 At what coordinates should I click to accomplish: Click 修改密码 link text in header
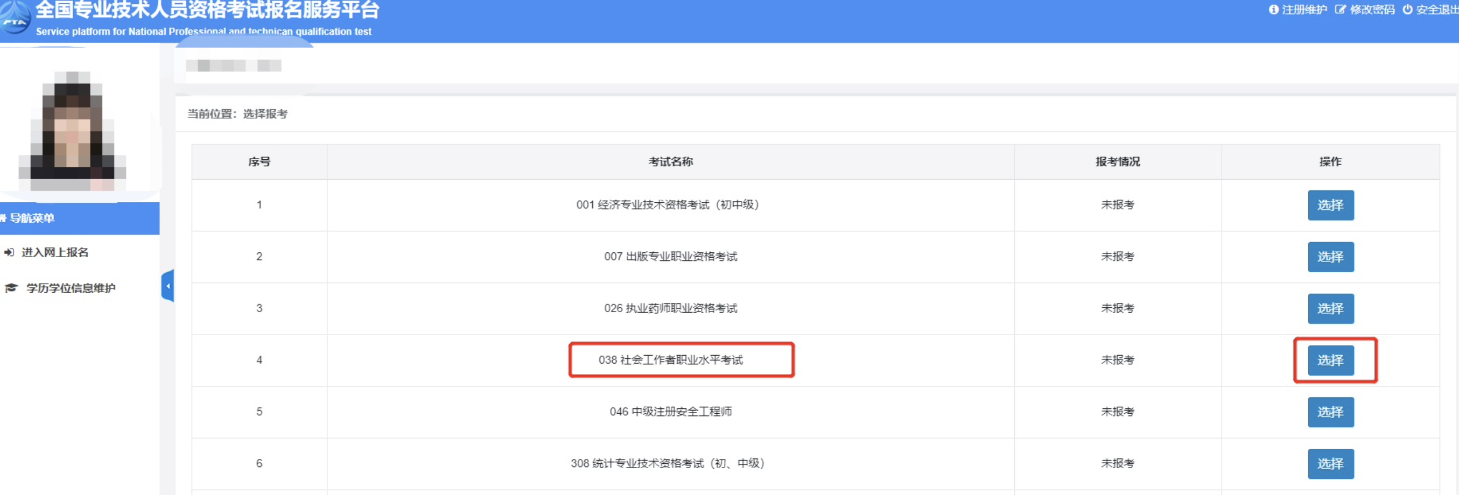1372,10
